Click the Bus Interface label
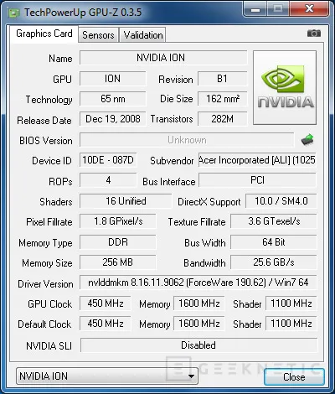Screen dimensions: 335x394 pyautogui.click(x=169, y=182)
